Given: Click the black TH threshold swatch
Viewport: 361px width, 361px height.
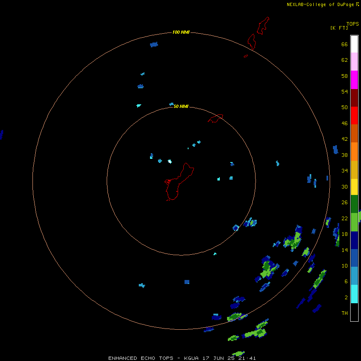Looking at the screenshot, I should click(354, 312).
